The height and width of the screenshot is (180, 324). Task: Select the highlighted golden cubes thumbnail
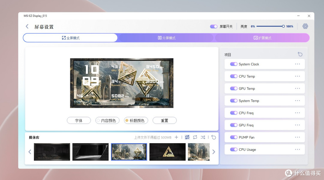[x=129, y=152]
